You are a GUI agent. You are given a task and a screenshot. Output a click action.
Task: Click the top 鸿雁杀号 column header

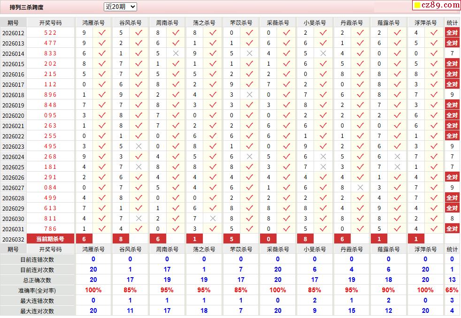tap(93, 23)
